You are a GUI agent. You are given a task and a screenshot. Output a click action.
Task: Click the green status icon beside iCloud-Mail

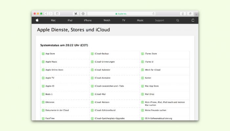92,94
